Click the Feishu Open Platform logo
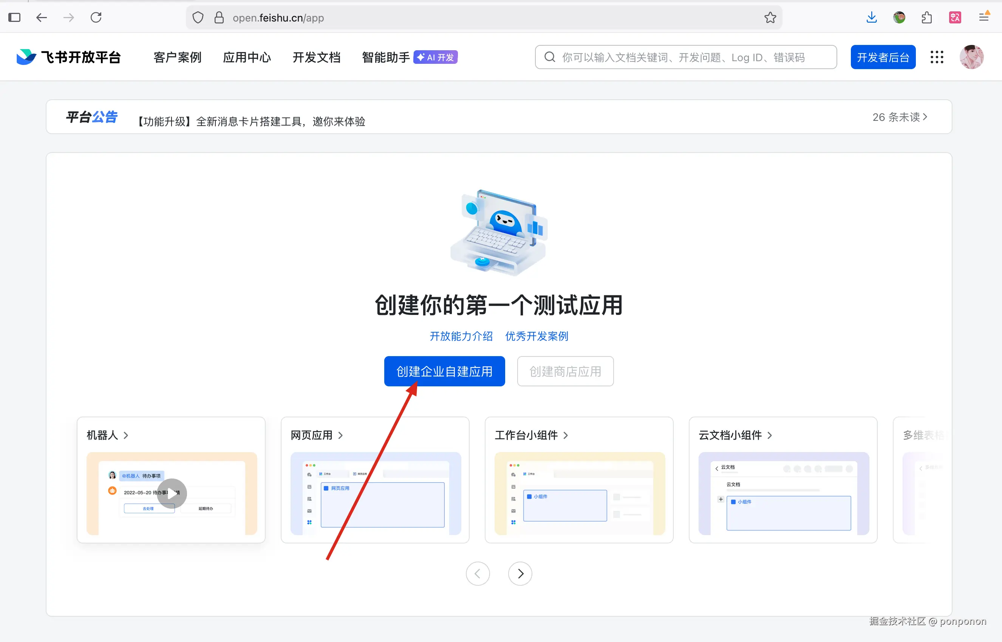Screen dimensions: 1002x642 (69, 57)
